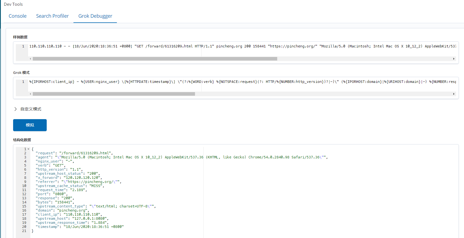Expand the 自定义模式 custom patterns section
Viewport: 464px width, 238px height.
click(x=28, y=109)
